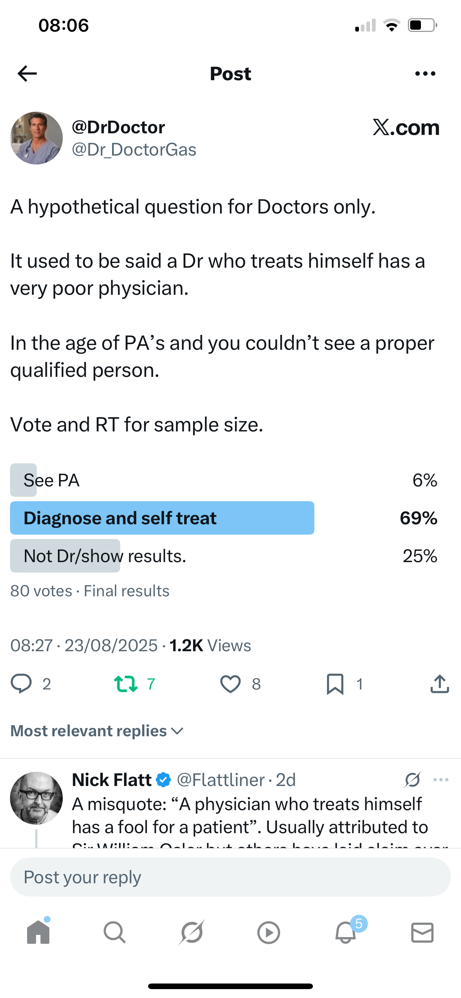This screenshot has height=998, width=461.
Task: Tap the share upload icon
Action: click(440, 684)
